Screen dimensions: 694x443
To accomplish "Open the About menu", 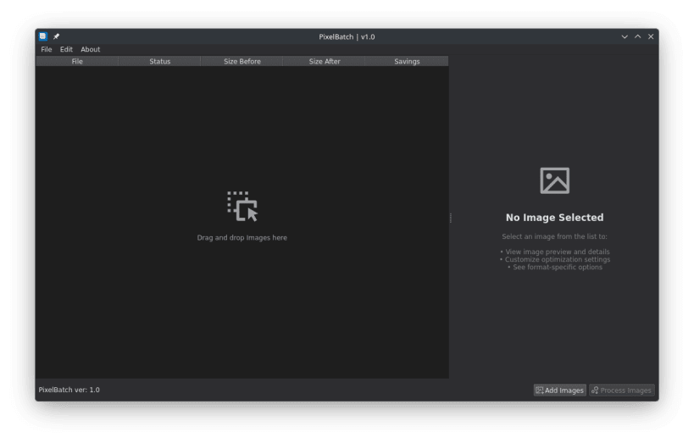I will 91,49.
